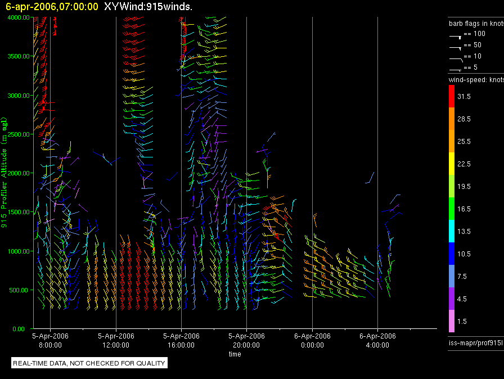Click the REAL-TIME DATA quality notice box
The image size is (504, 379).
pos(89,363)
